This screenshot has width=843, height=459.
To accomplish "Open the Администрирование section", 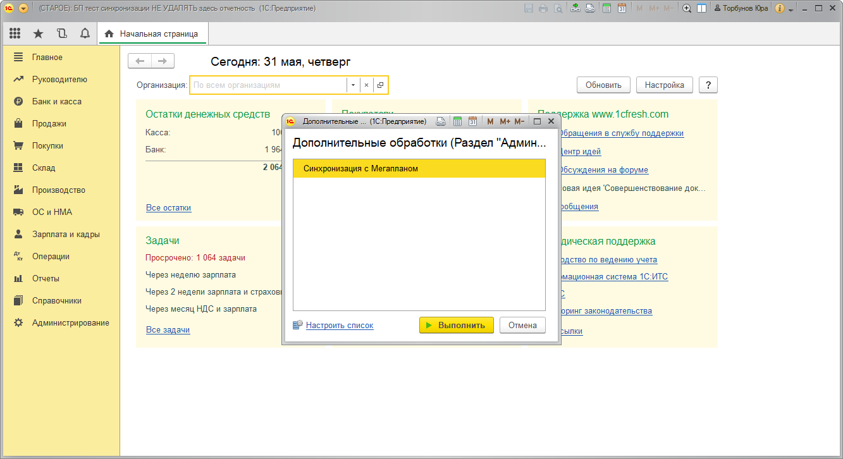I will point(71,322).
